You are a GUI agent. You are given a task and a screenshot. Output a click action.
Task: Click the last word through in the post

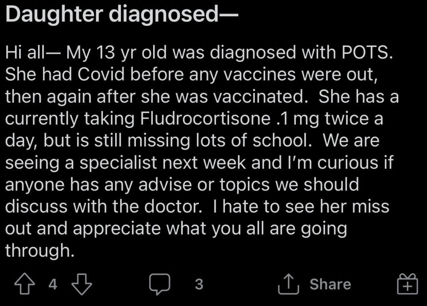40,251
